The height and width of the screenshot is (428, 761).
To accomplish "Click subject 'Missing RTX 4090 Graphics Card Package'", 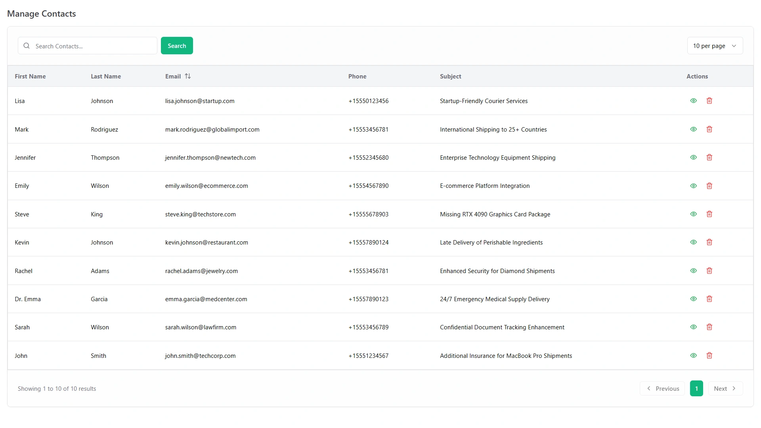I will (495, 214).
